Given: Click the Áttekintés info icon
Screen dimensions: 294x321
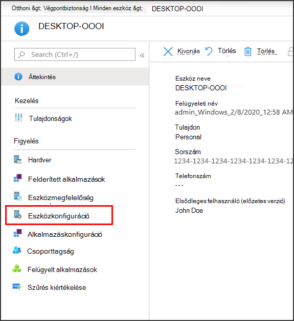Looking at the screenshot, I should pos(18,77).
